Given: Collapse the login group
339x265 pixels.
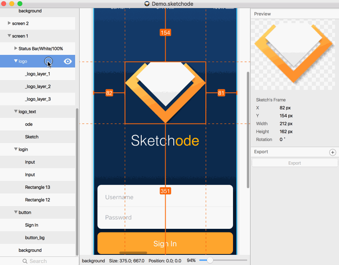Looking at the screenshot, I should click(x=15, y=149).
